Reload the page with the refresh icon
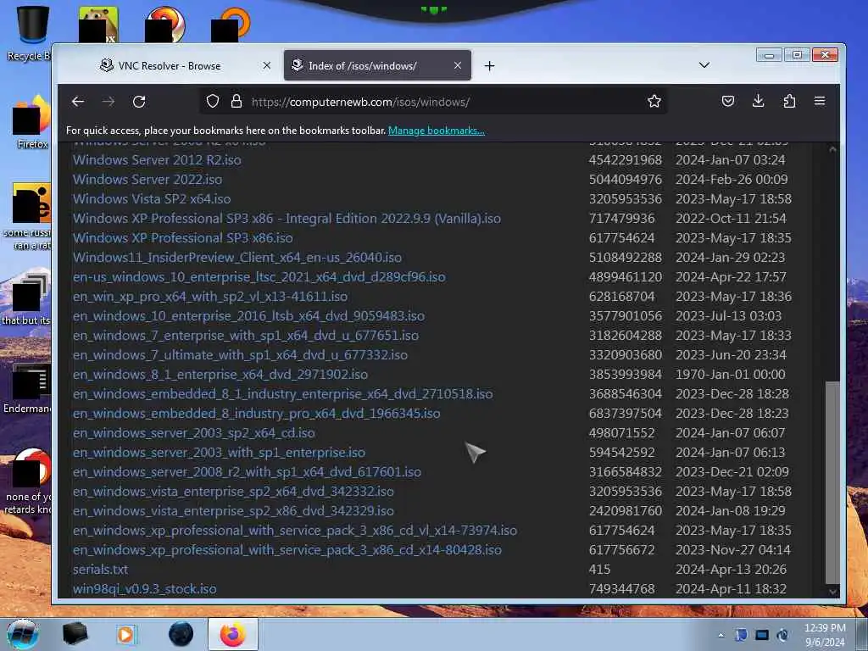Image resolution: width=868 pixels, height=651 pixels. [x=139, y=102]
